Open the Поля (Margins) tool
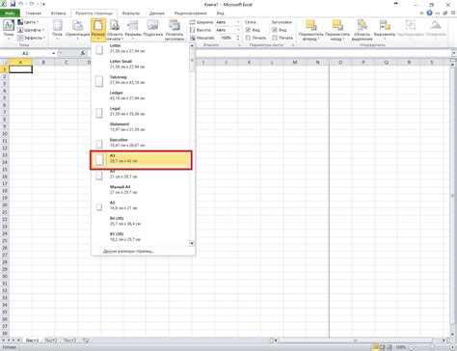The height and width of the screenshot is (351, 457). (x=57, y=30)
